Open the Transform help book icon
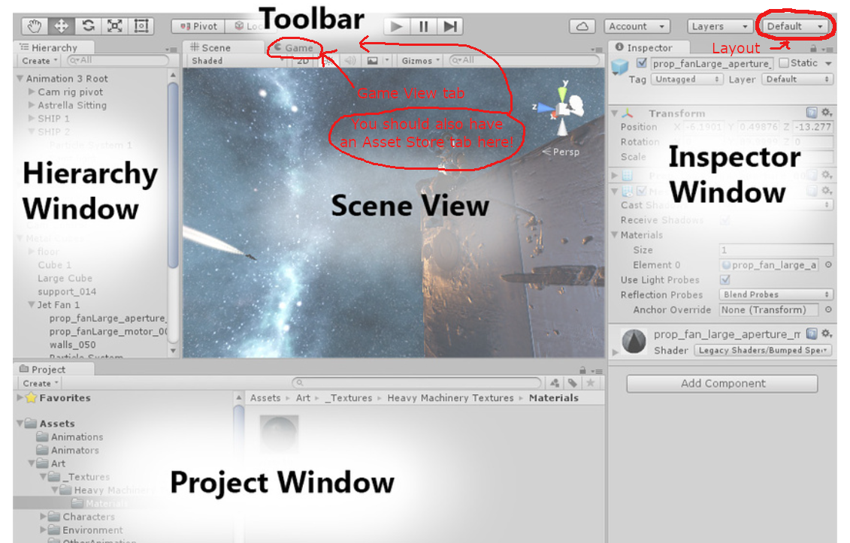The height and width of the screenshot is (543, 850). point(812,112)
